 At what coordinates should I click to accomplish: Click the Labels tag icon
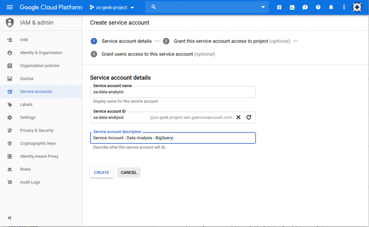(x=10, y=104)
